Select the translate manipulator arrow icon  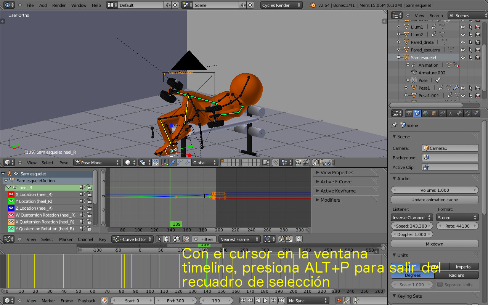(172, 162)
